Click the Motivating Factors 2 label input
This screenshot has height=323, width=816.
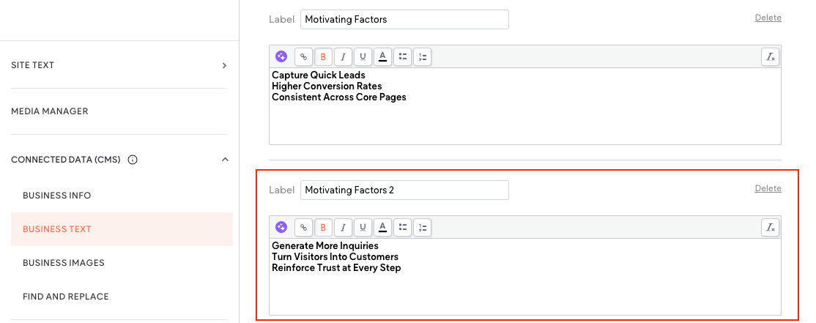pyautogui.click(x=404, y=190)
